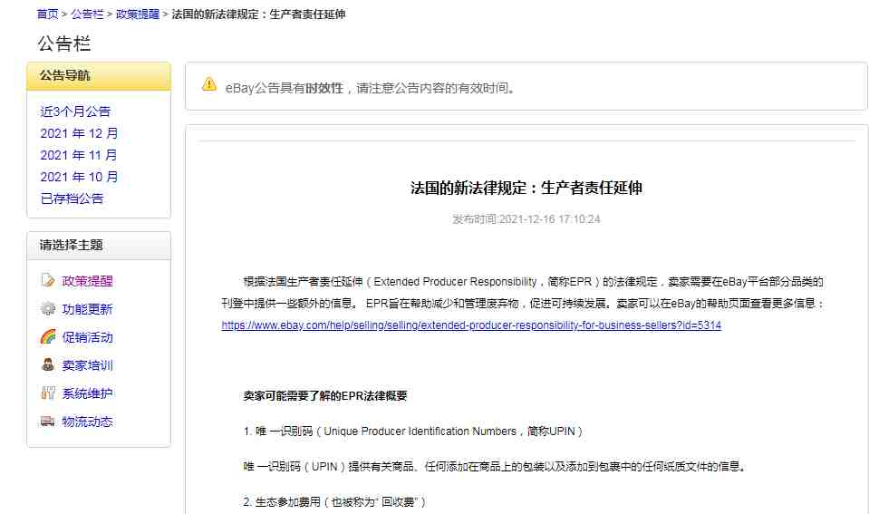
Task: Click the 政策提醒 page icon
Action: point(48,280)
